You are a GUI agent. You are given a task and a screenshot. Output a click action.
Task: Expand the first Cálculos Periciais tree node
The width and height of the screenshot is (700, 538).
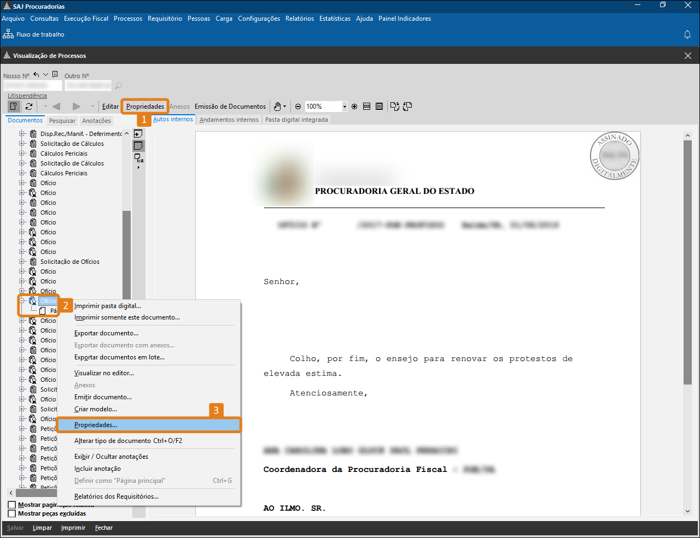point(22,153)
